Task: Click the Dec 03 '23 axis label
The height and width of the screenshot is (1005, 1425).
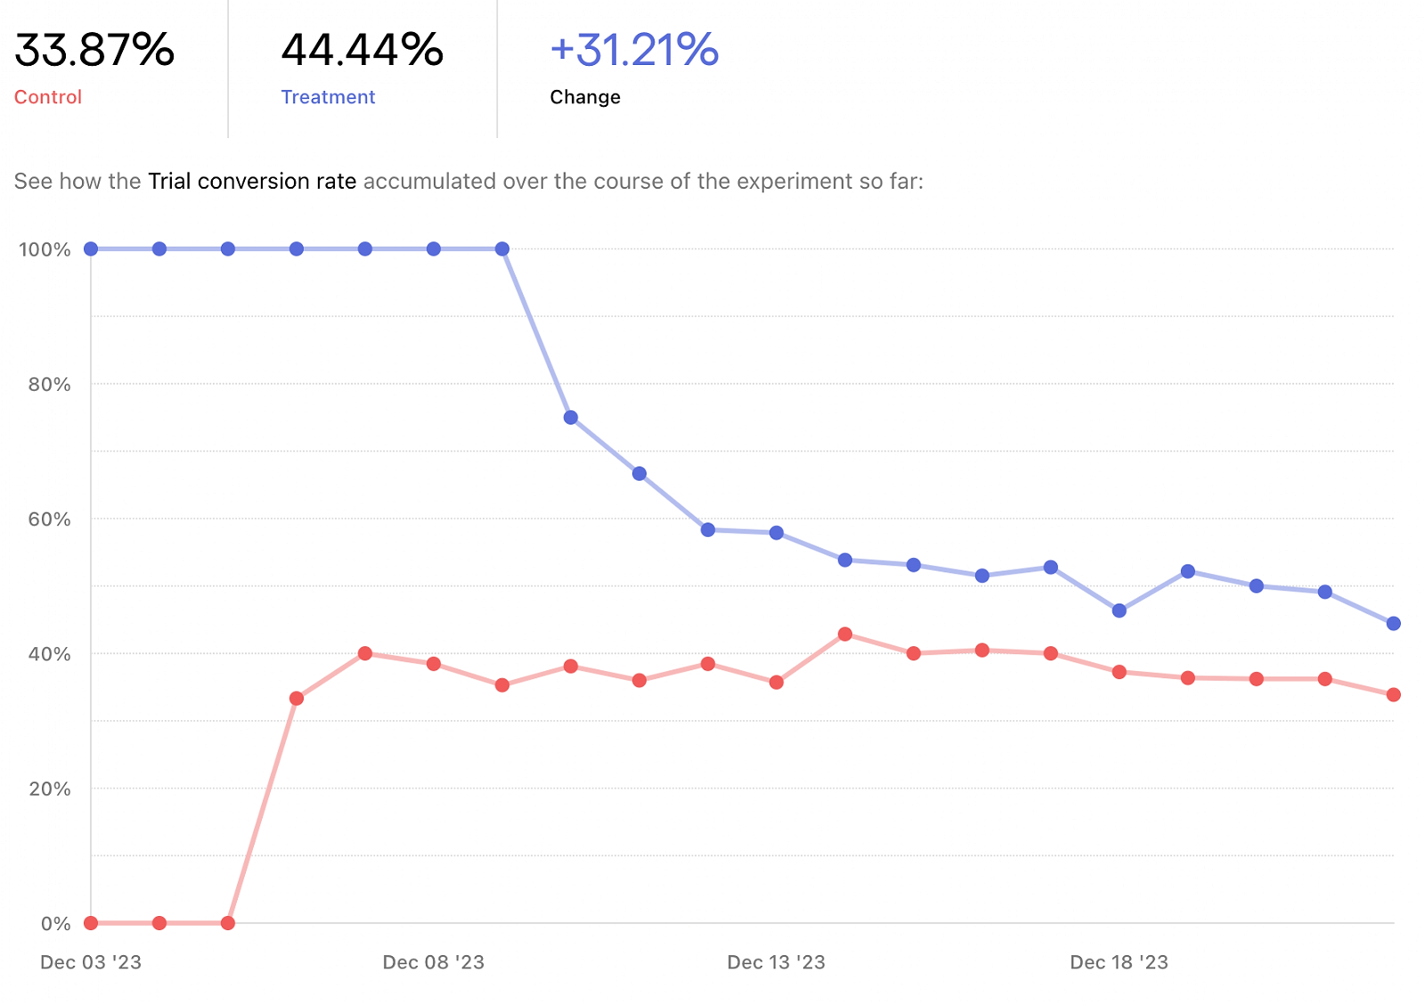Action: coord(91,962)
